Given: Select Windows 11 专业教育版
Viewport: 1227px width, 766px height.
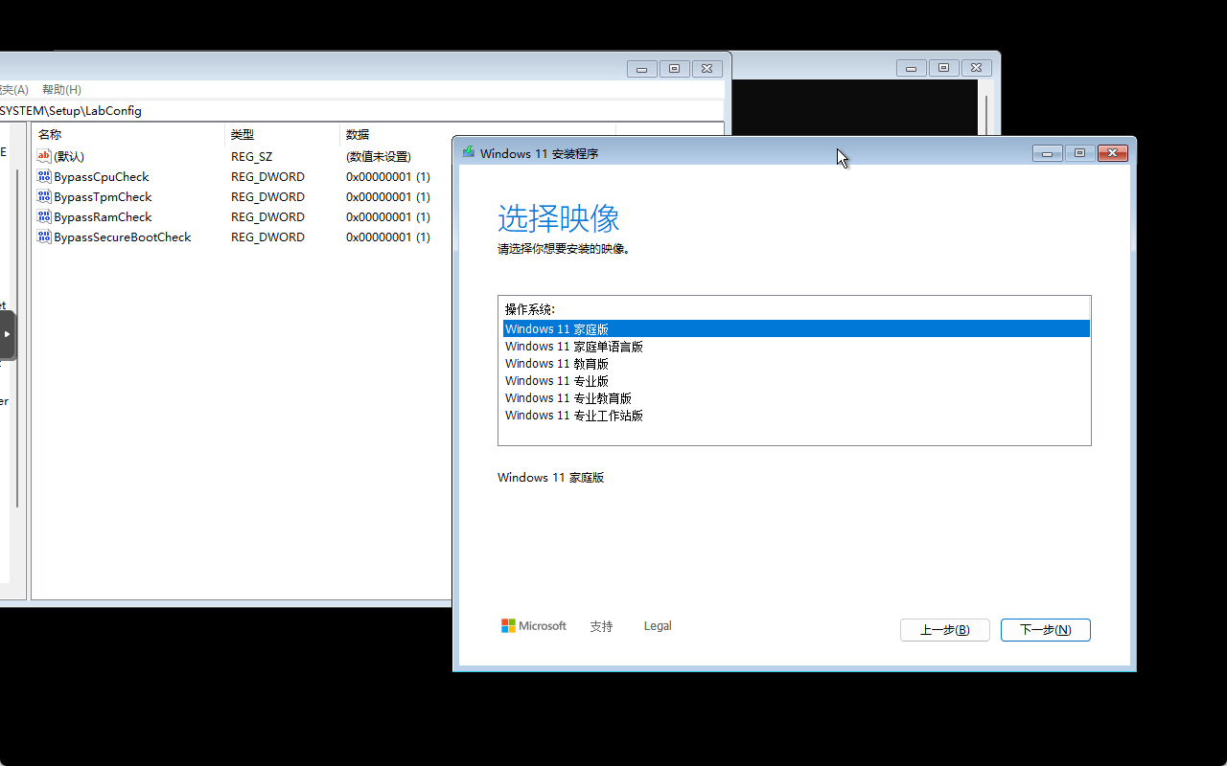Looking at the screenshot, I should tap(796, 398).
